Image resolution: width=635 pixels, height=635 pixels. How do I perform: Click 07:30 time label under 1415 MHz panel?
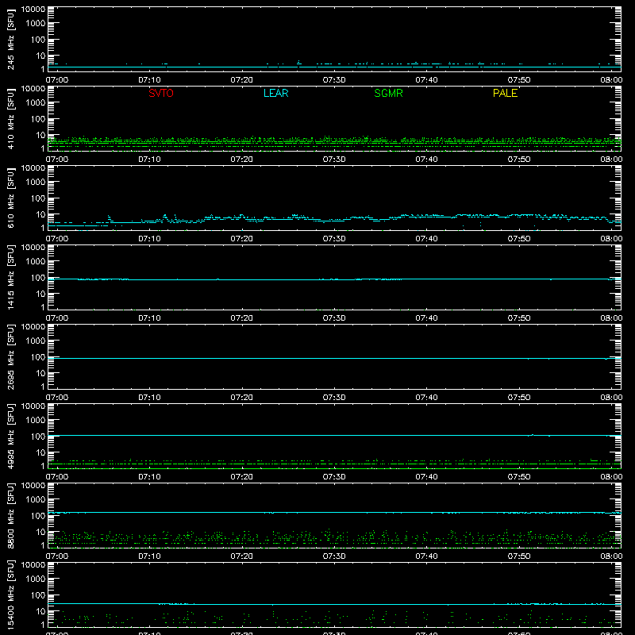pyautogui.click(x=334, y=318)
